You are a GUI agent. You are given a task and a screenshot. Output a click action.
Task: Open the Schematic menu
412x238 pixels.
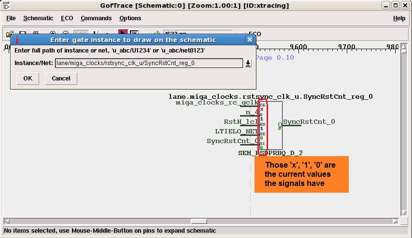[38, 18]
